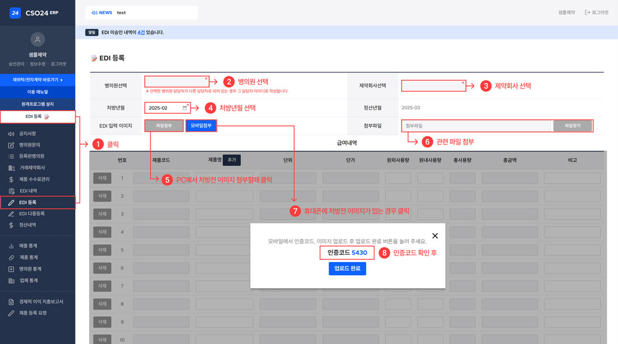
Task: Click the 총금액 column header
Action: (x=510, y=160)
